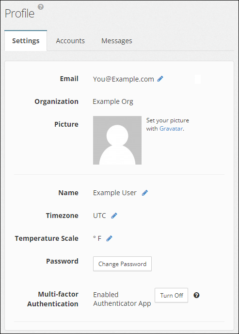Click the Example Org organization text
This screenshot has height=334, width=239.
click(113, 101)
